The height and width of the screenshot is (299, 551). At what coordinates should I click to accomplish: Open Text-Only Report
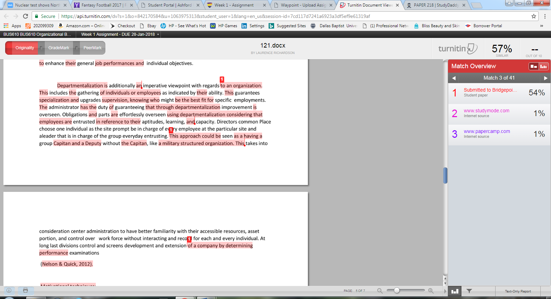point(518,291)
